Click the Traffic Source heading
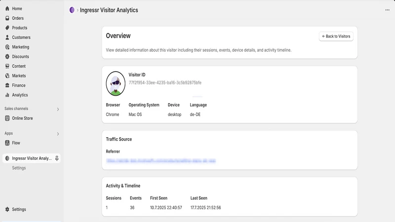Viewport: 395px width, 222px height. pos(118,139)
